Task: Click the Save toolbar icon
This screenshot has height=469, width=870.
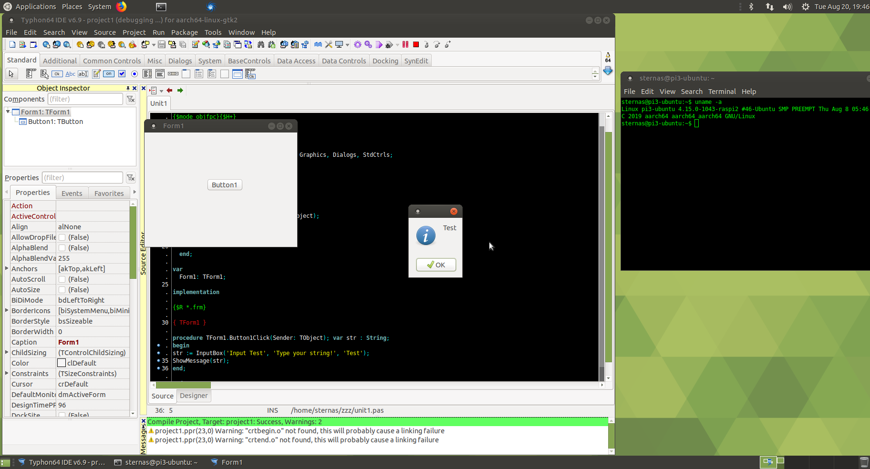Action: point(162,44)
